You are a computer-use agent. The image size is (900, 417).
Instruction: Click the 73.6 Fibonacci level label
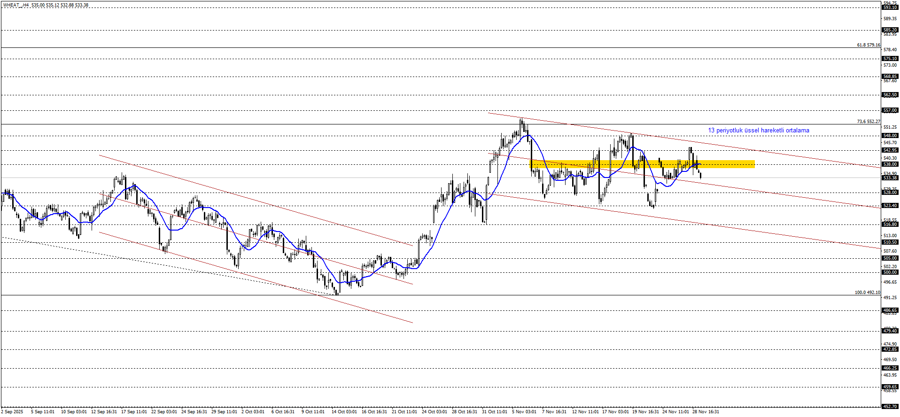pyautogui.click(x=868, y=122)
